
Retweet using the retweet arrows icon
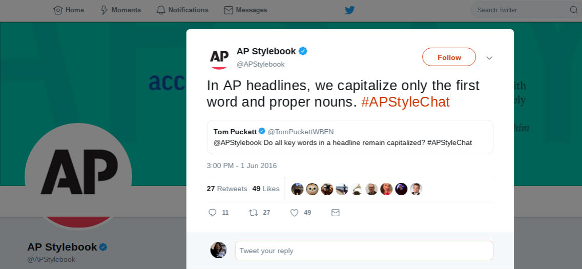tap(253, 213)
